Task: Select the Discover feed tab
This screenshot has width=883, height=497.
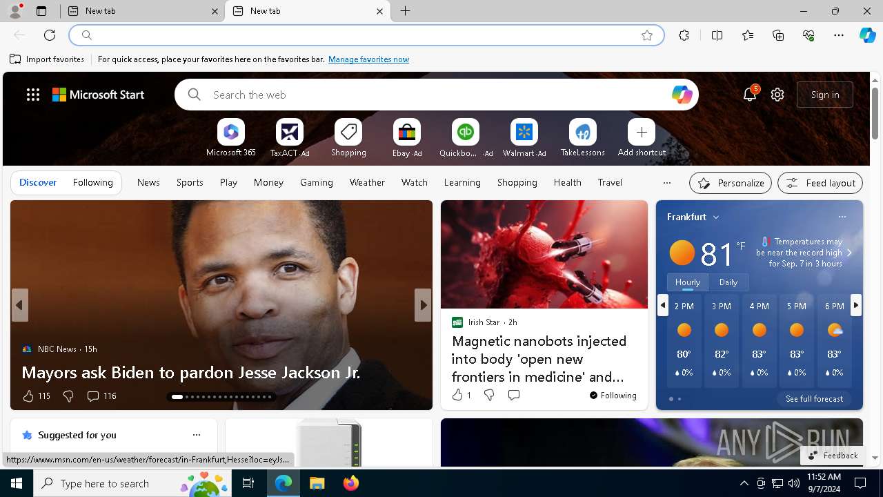Action: coord(38,182)
